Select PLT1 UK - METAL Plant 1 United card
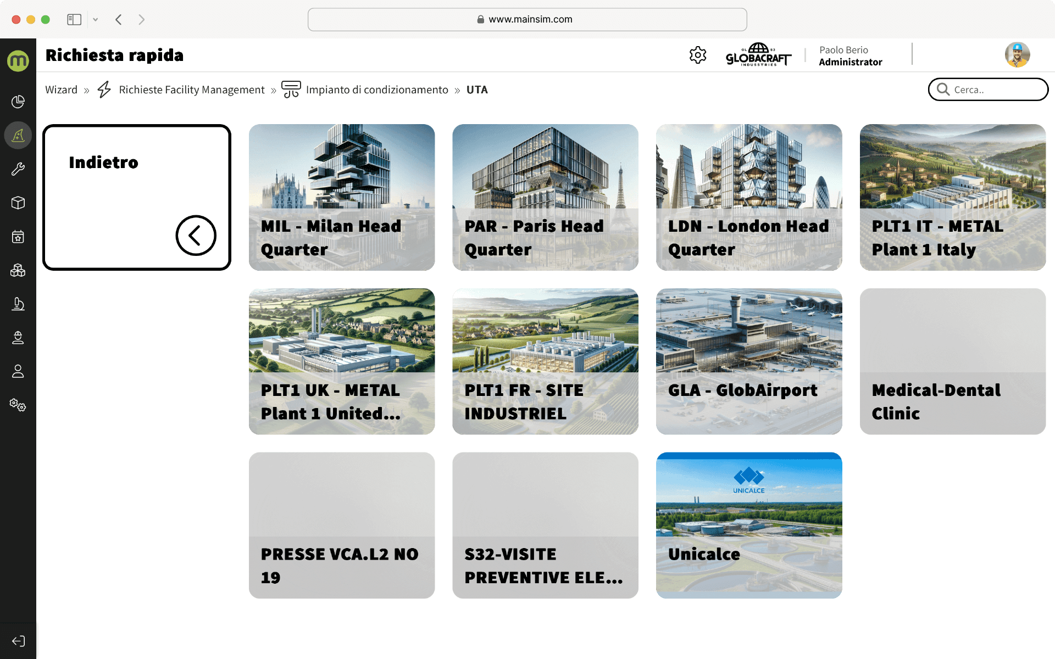The image size is (1055, 659). [342, 361]
